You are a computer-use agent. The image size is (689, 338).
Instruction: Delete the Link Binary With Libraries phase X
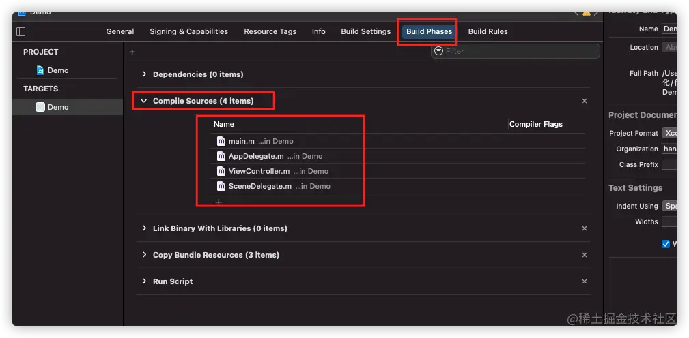[x=585, y=228]
